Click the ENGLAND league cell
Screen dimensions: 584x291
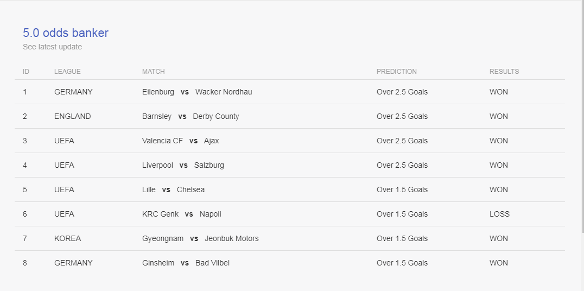click(73, 116)
